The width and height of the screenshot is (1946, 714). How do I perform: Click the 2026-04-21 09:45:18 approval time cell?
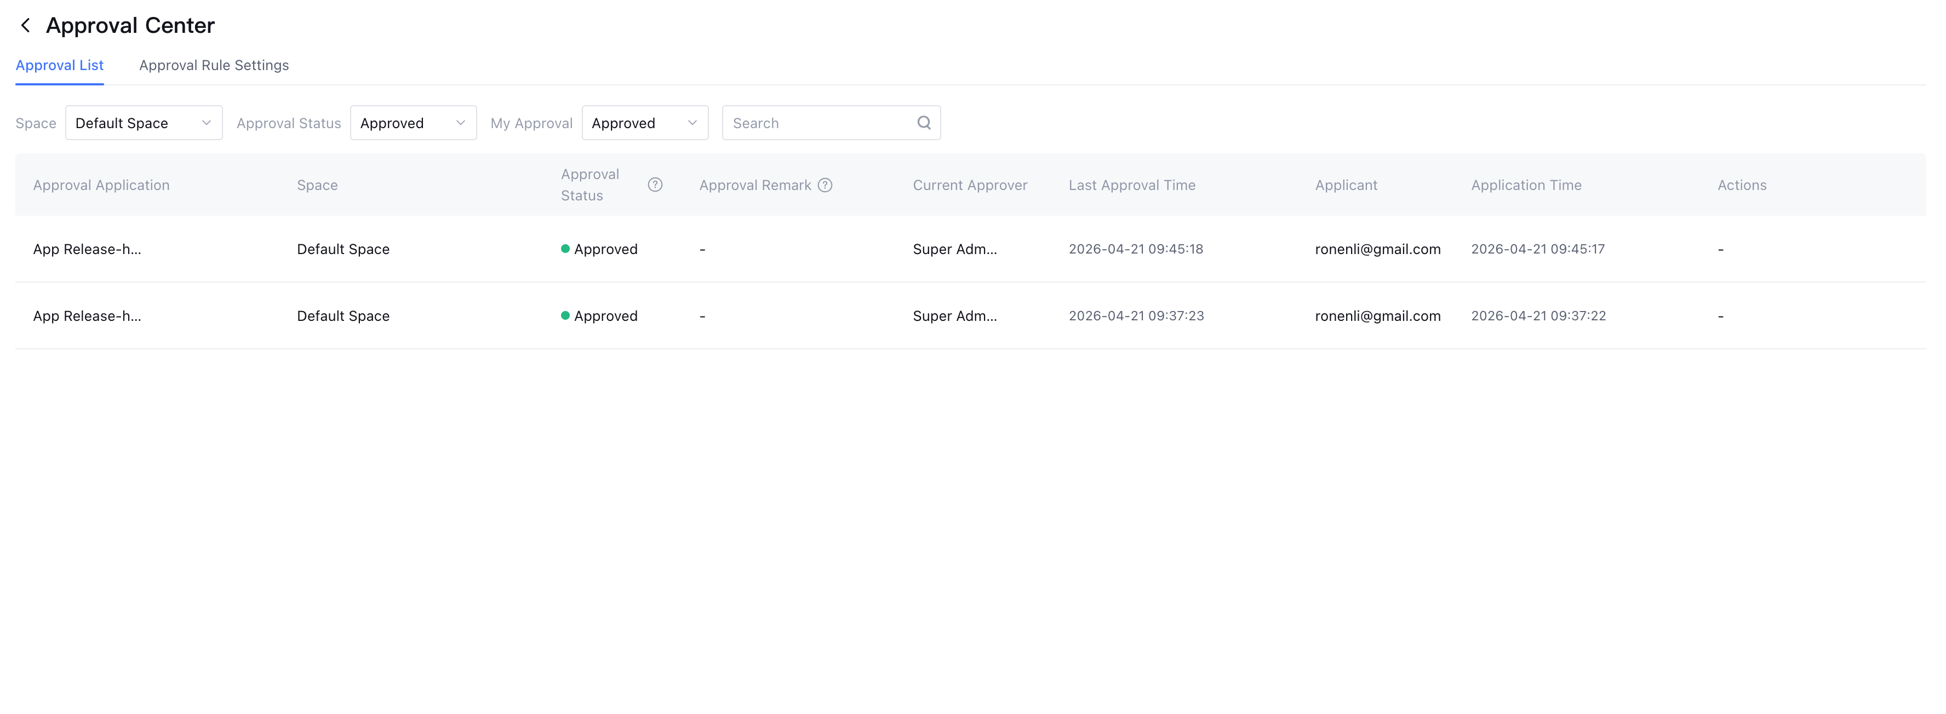1135,249
